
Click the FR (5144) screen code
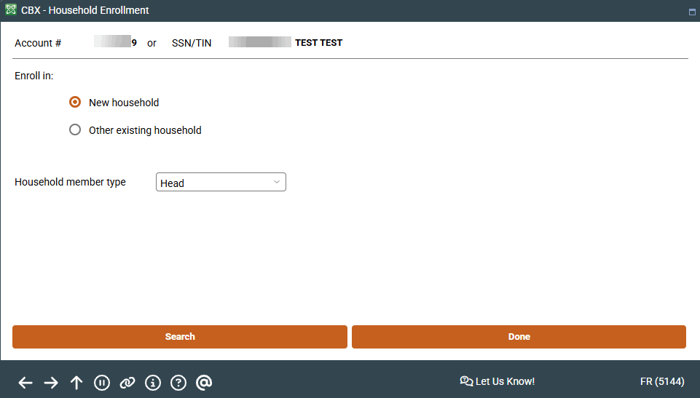(x=661, y=381)
